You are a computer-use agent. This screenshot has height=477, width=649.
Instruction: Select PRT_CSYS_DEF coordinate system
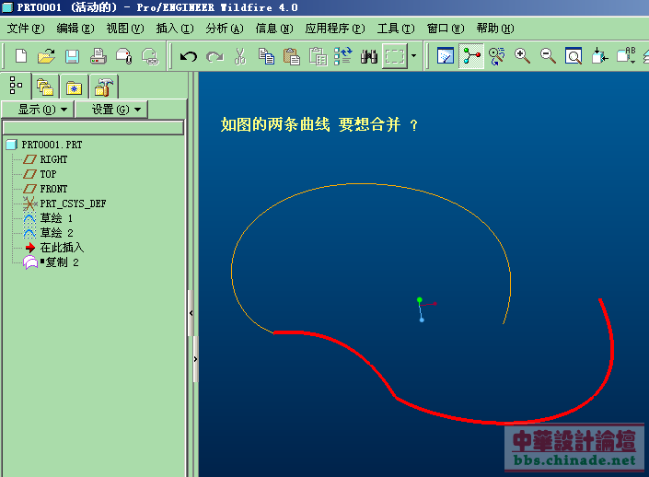(64, 204)
